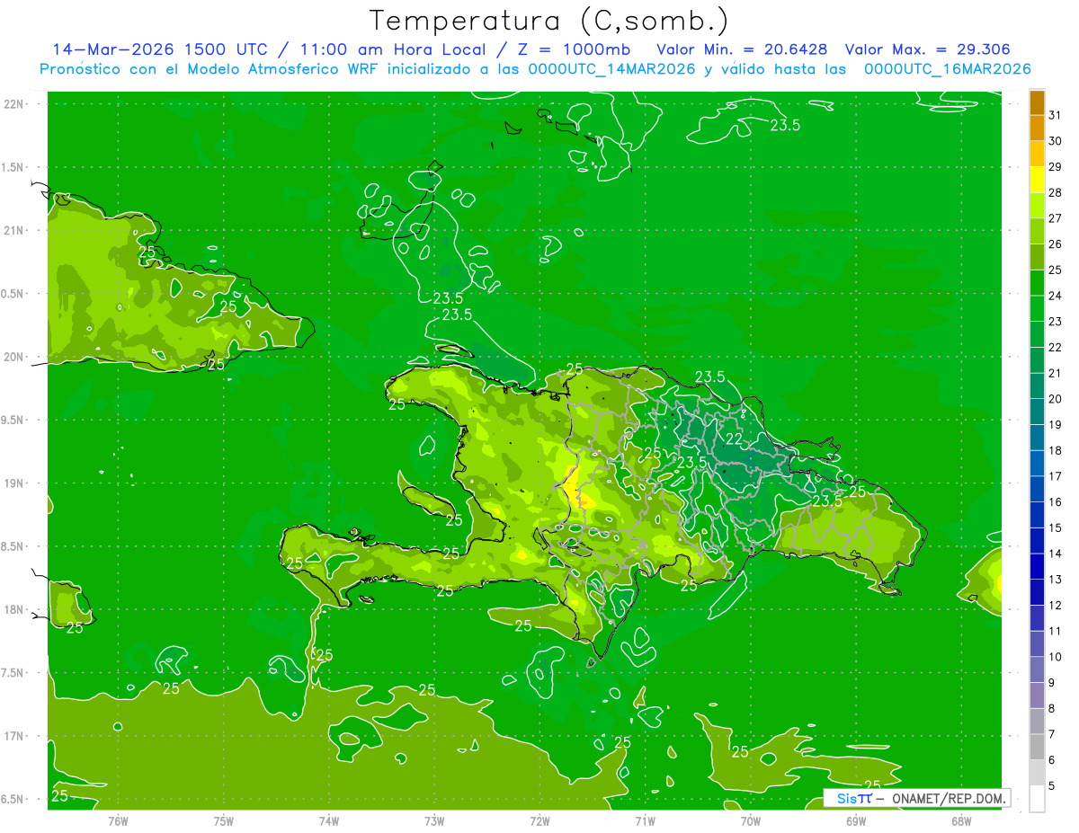Screen dimensions: 1079x833
Task: Click the orange legend swatch between 30 and 31
Action: [1037, 128]
